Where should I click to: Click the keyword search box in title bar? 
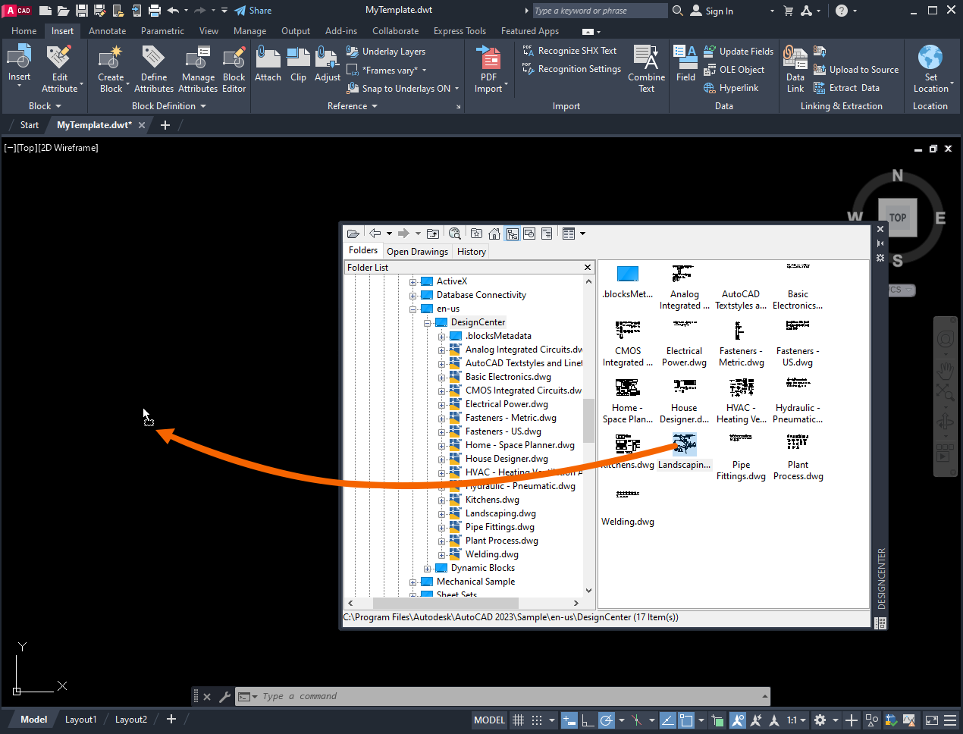tap(600, 11)
